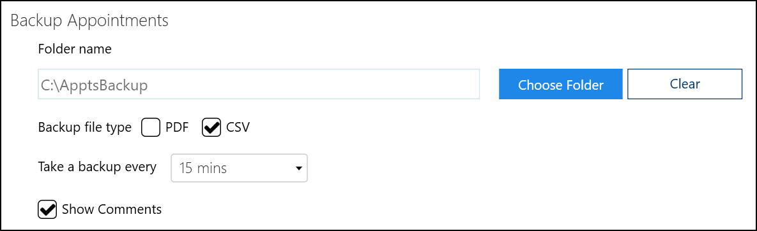Screen dimensions: 757x231
Task: Click the 15 mins text in combo box
Action: pyautogui.click(x=203, y=169)
